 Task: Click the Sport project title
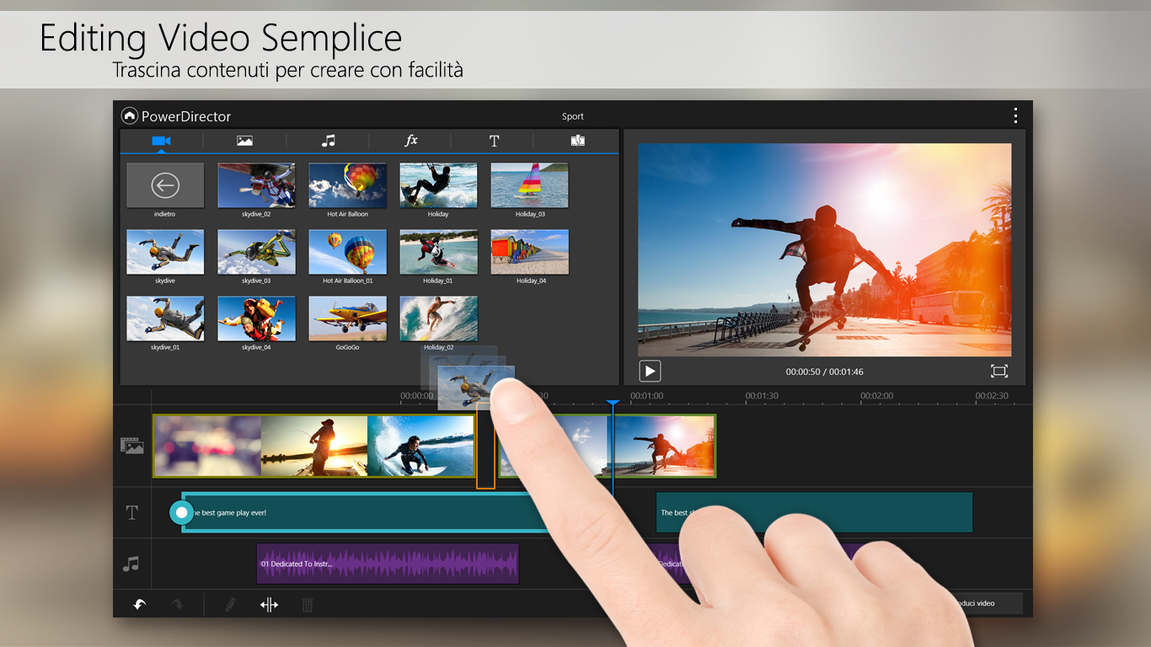(x=573, y=116)
